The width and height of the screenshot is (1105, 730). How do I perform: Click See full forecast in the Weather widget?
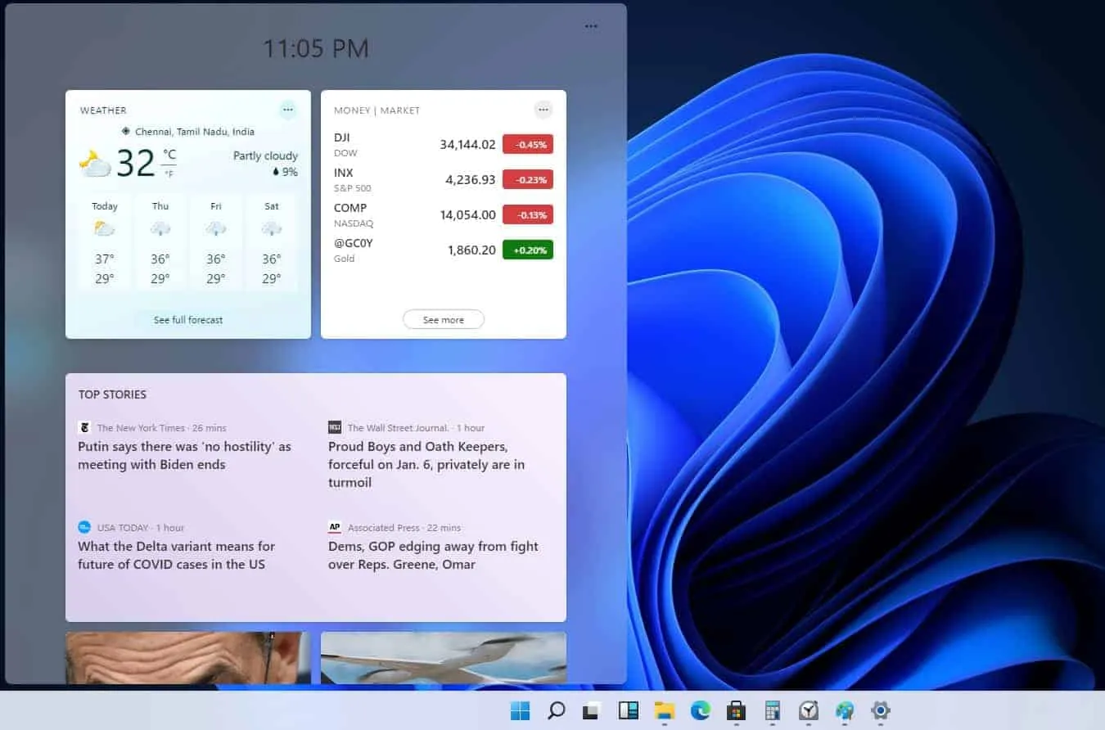[187, 320]
